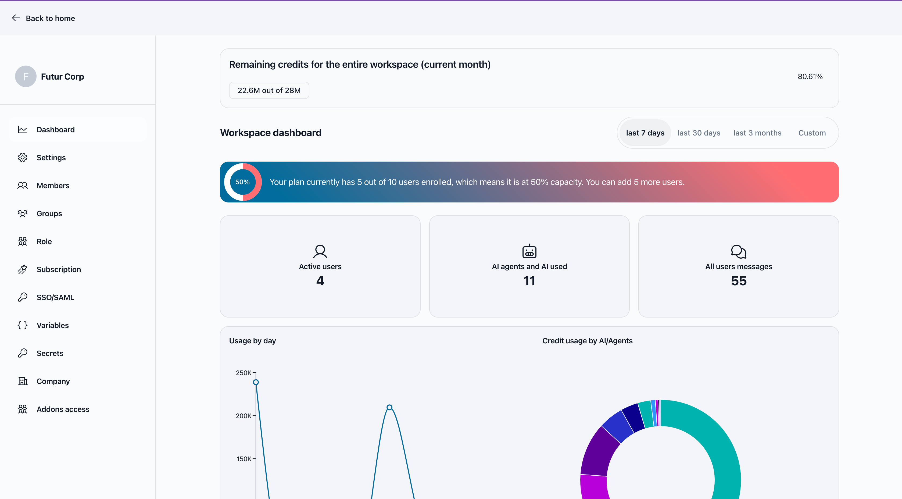Open Settings via the gear icon
Image resolution: width=902 pixels, height=499 pixels.
click(x=22, y=158)
